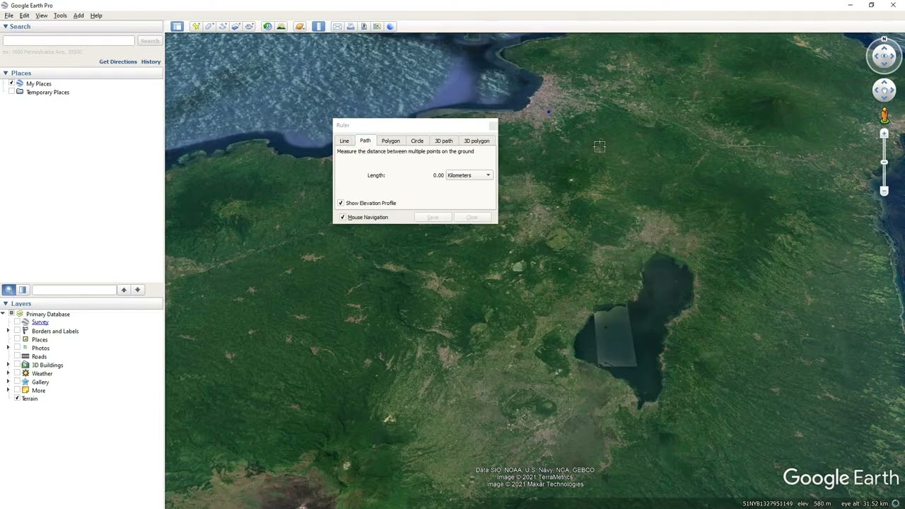Uncheck the Mouse Navigation checkbox
Image resolution: width=905 pixels, height=509 pixels.
[x=343, y=217]
